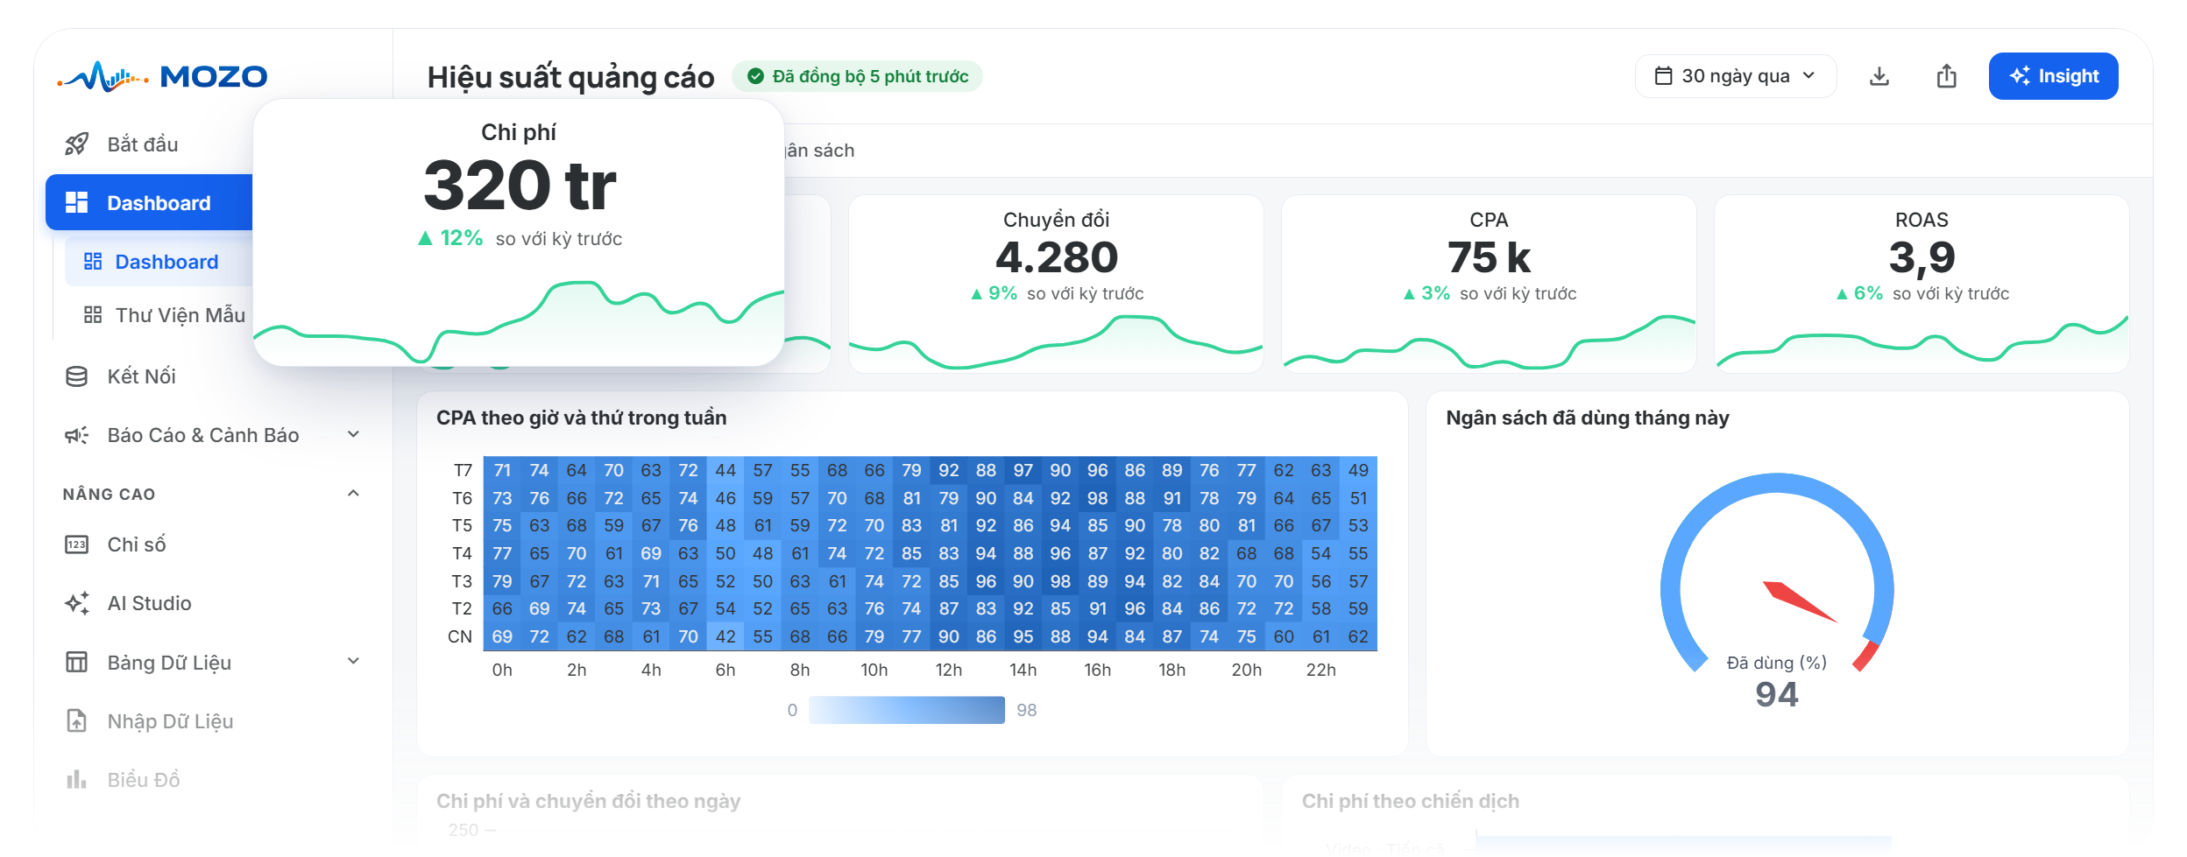The height and width of the screenshot is (857, 2187).
Task: Click the calendar icon in date range picker
Action: pos(1663,76)
